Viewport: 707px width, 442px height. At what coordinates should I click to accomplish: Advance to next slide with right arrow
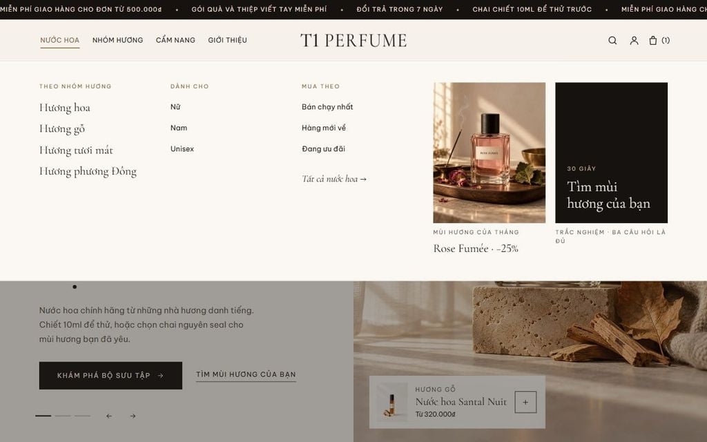click(133, 416)
